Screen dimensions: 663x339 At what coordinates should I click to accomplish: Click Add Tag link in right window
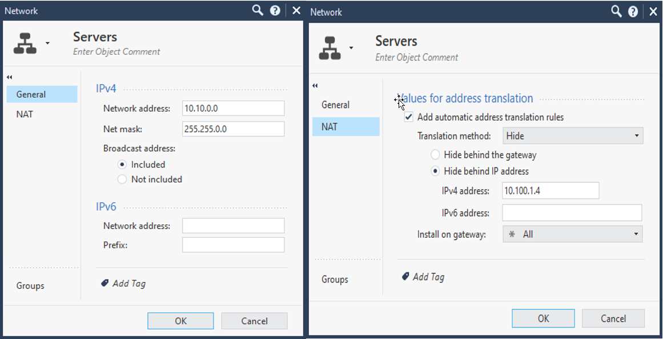pos(428,277)
